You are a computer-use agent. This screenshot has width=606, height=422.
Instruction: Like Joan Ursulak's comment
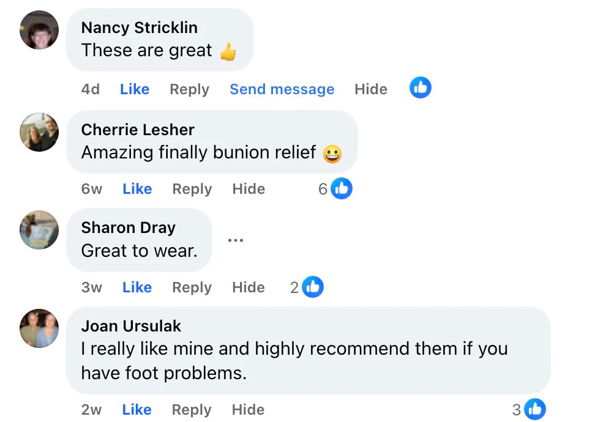point(137,410)
